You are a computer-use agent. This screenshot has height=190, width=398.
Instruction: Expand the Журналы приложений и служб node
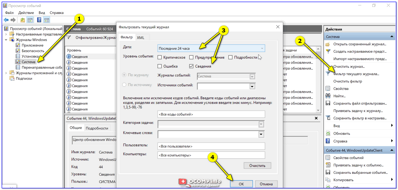click(x=6, y=73)
